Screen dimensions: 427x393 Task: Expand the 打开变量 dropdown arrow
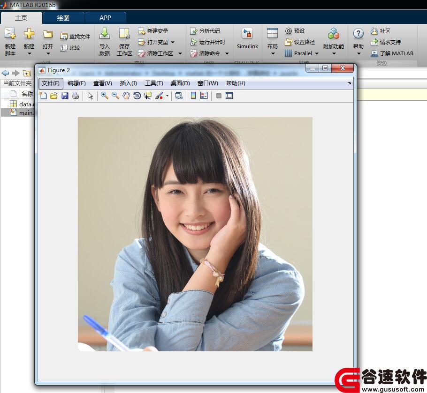coord(173,43)
